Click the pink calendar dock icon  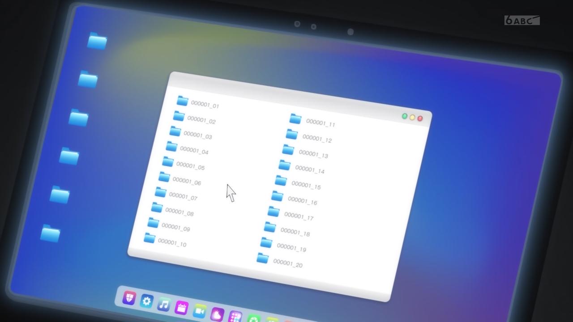(x=181, y=308)
